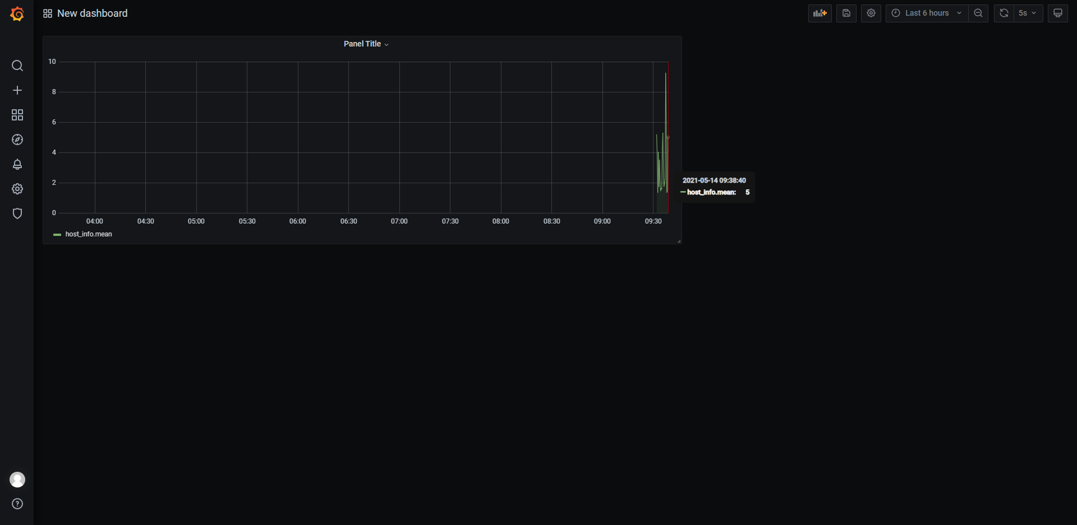
Task: Open the Help question mark icon
Action: tap(17, 504)
